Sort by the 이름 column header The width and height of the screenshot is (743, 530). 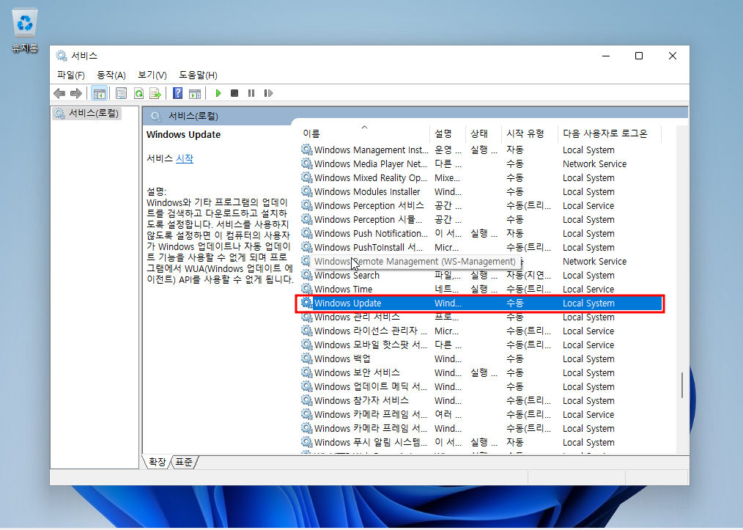click(x=364, y=133)
